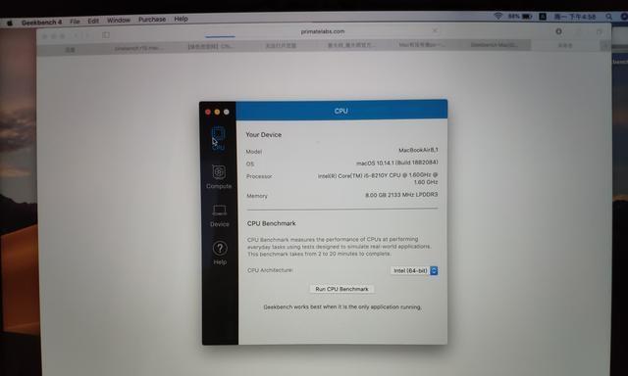The image size is (628, 376).
Task: Click the CPU title in blue header
Action: tap(340, 111)
